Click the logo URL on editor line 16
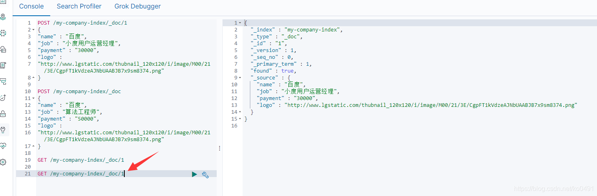Image resolution: width=597 pixels, height=196 pixels. click(124, 136)
